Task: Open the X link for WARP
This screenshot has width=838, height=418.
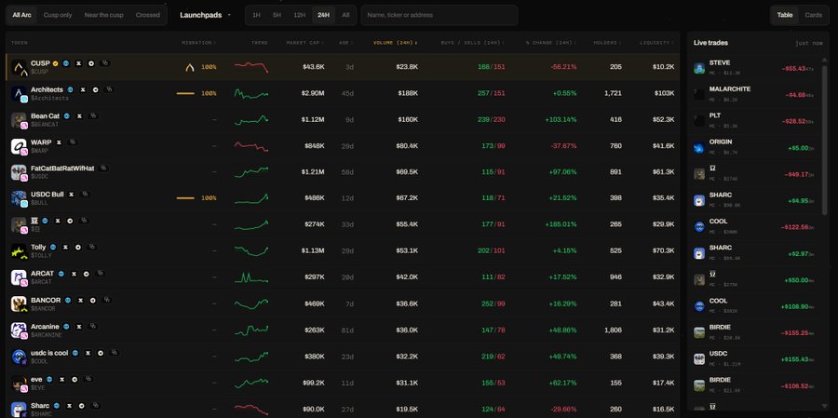Action: click(59, 142)
